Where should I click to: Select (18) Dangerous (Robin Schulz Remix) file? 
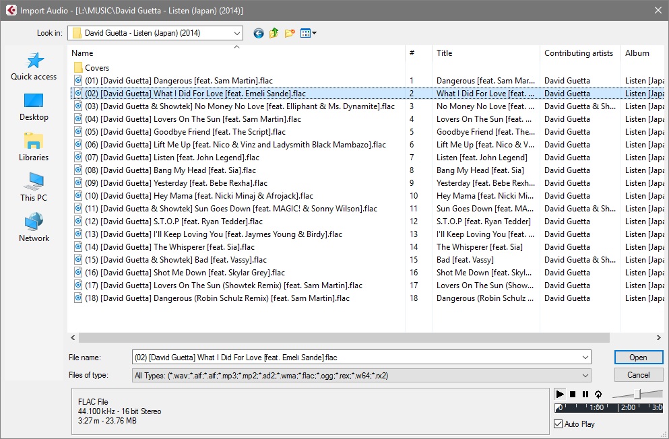(x=217, y=298)
